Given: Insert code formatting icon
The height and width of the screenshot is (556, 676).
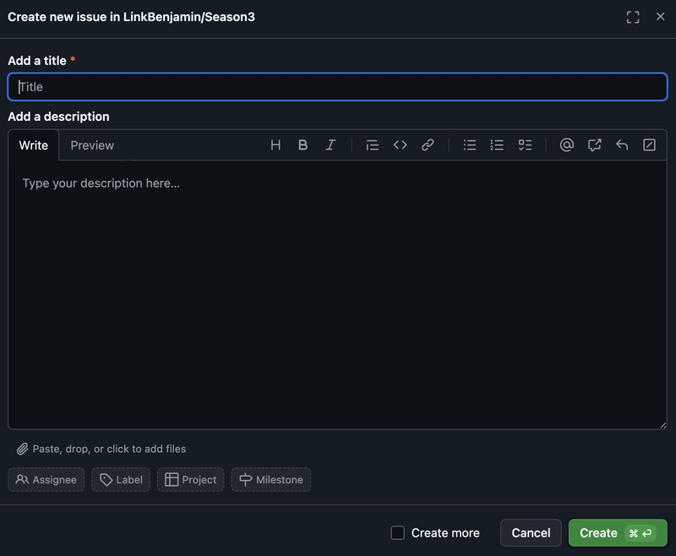Looking at the screenshot, I should click(x=400, y=145).
